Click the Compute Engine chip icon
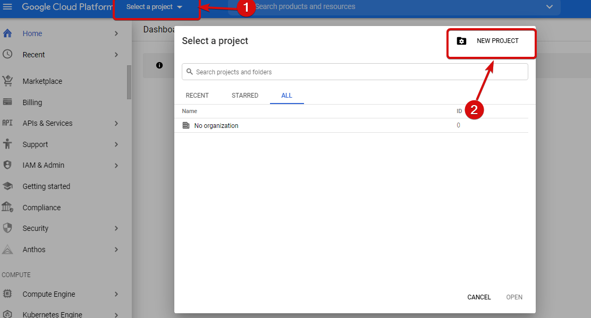 [x=7, y=294]
